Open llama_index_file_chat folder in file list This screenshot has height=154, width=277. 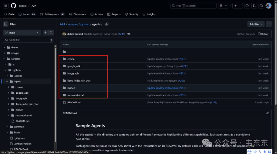coord(79,81)
